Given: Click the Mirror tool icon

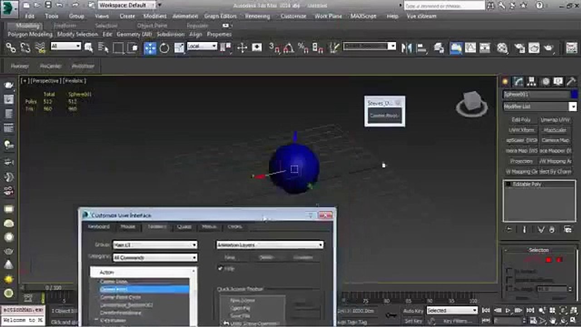Looking at the screenshot, I should tap(406, 48).
